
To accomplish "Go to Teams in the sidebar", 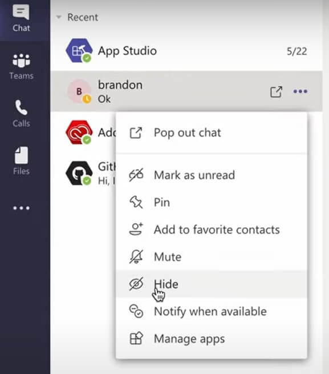I will click(x=21, y=66).
